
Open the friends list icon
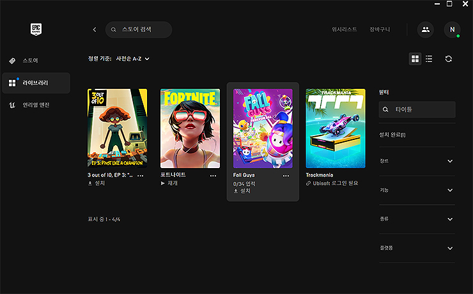pyautogui.click(x=425, y=29)
